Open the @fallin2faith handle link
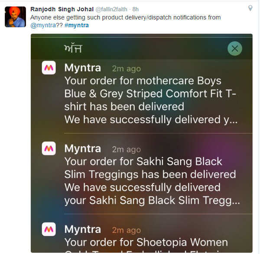 [x=111, y=9]
